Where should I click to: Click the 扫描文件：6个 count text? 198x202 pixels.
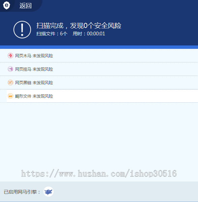pyautogui.click(x=52, y=34)
